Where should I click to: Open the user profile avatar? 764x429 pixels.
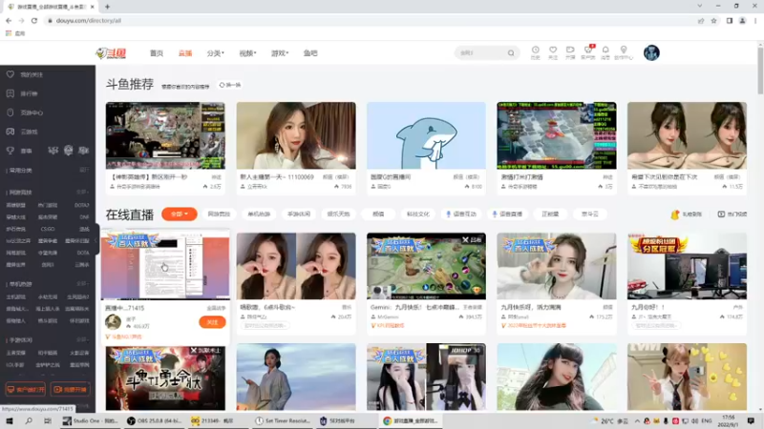[651, 52]
